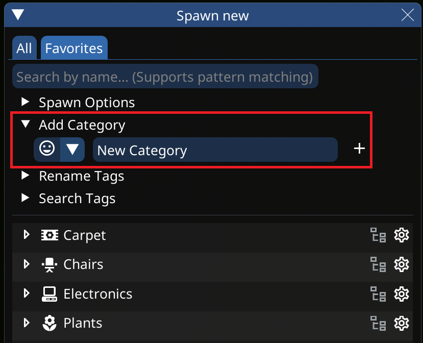Click the New Category name field
The height and width of the screenshot is (343, 423).
click(x=215, y=150)
